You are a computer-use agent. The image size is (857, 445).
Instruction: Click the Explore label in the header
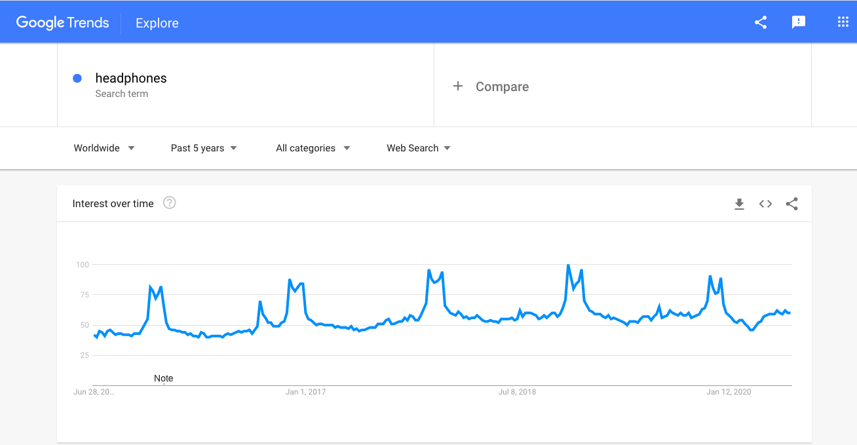tap(157, 23)
